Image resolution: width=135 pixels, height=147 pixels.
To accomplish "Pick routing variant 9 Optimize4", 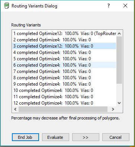I will (64, 84).
